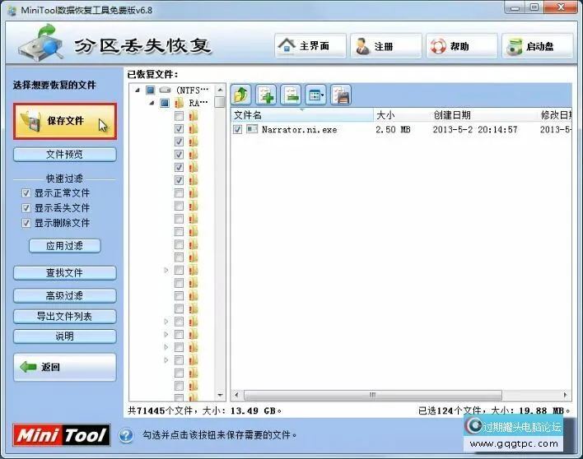Toggle 显示丢失文件 checkbox

point(26,208)
